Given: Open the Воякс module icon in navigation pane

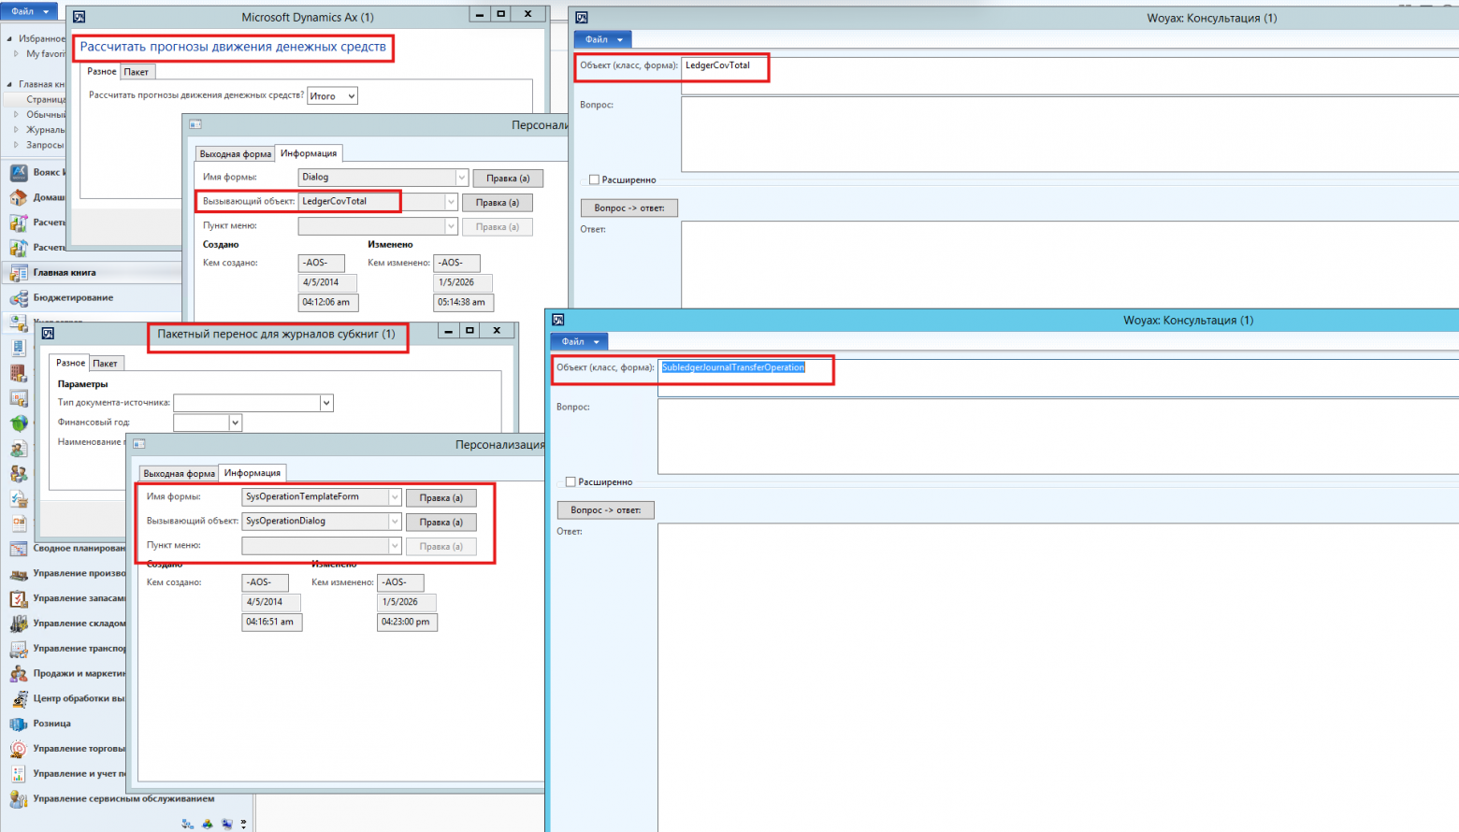Looking at the screenshot, I should [19, 173].
